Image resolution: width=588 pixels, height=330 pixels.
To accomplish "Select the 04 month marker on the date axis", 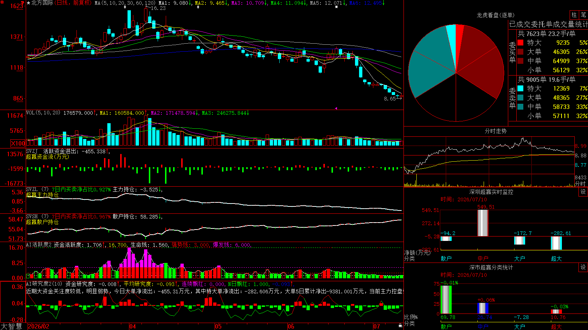I will (132, 326).
